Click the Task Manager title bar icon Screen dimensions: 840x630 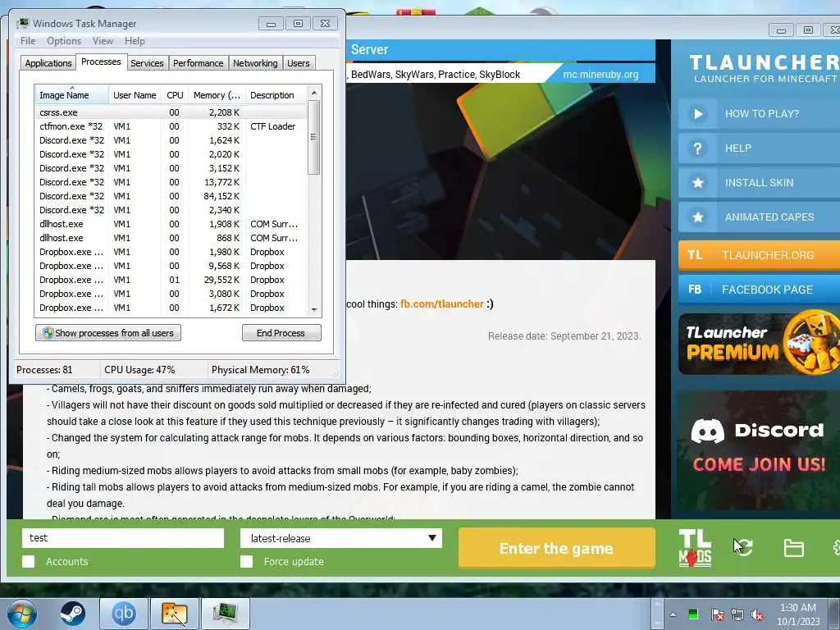coord(22,23)
